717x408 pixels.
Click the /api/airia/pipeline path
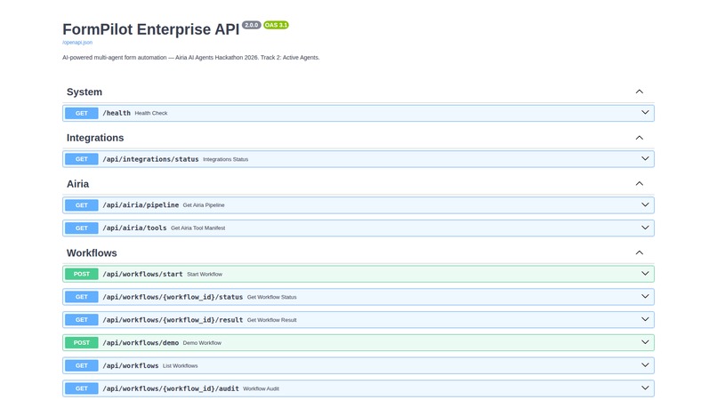pos(141,205)
